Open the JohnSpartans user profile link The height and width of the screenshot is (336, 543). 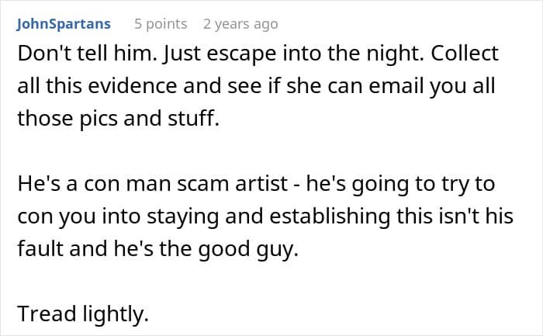tap(64, 24)
